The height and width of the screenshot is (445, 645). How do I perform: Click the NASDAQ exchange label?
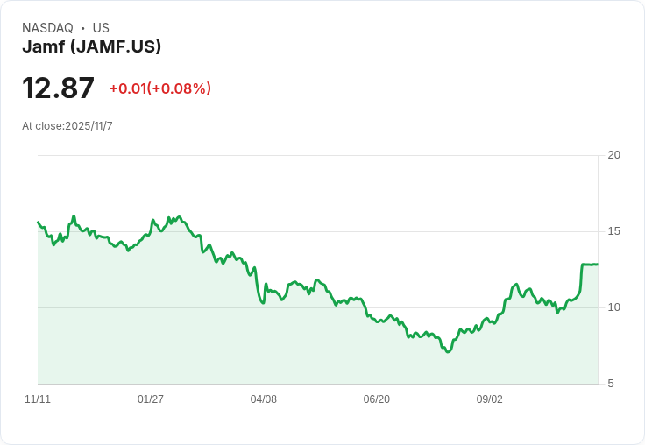(47, 28)
